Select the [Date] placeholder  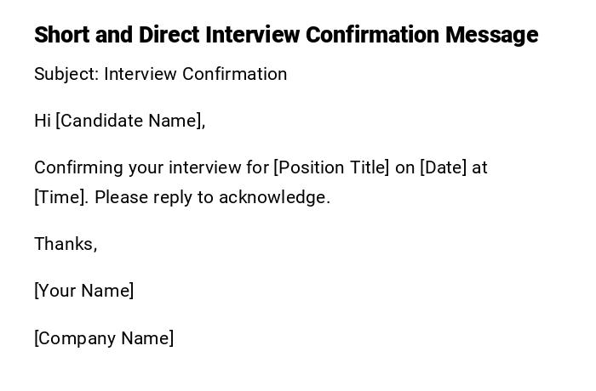444,167
